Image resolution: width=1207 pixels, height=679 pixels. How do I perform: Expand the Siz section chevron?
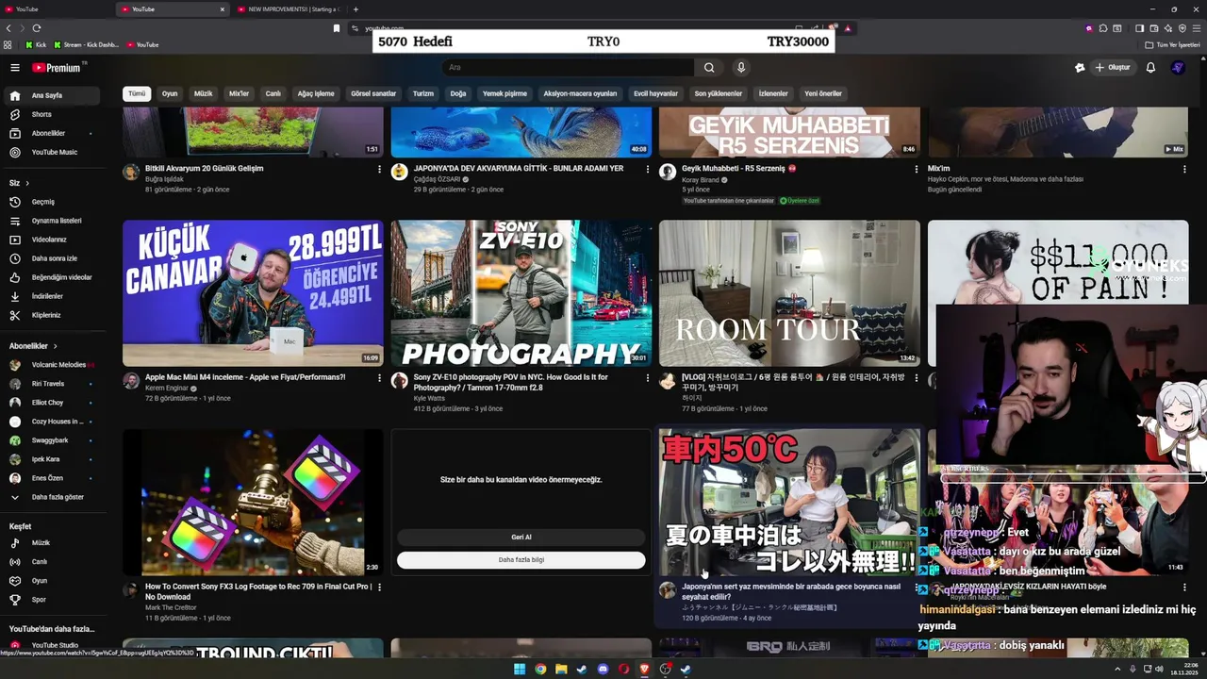27,183
